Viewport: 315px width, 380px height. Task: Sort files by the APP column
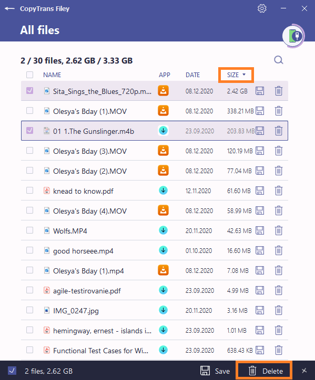pos(165,75)
